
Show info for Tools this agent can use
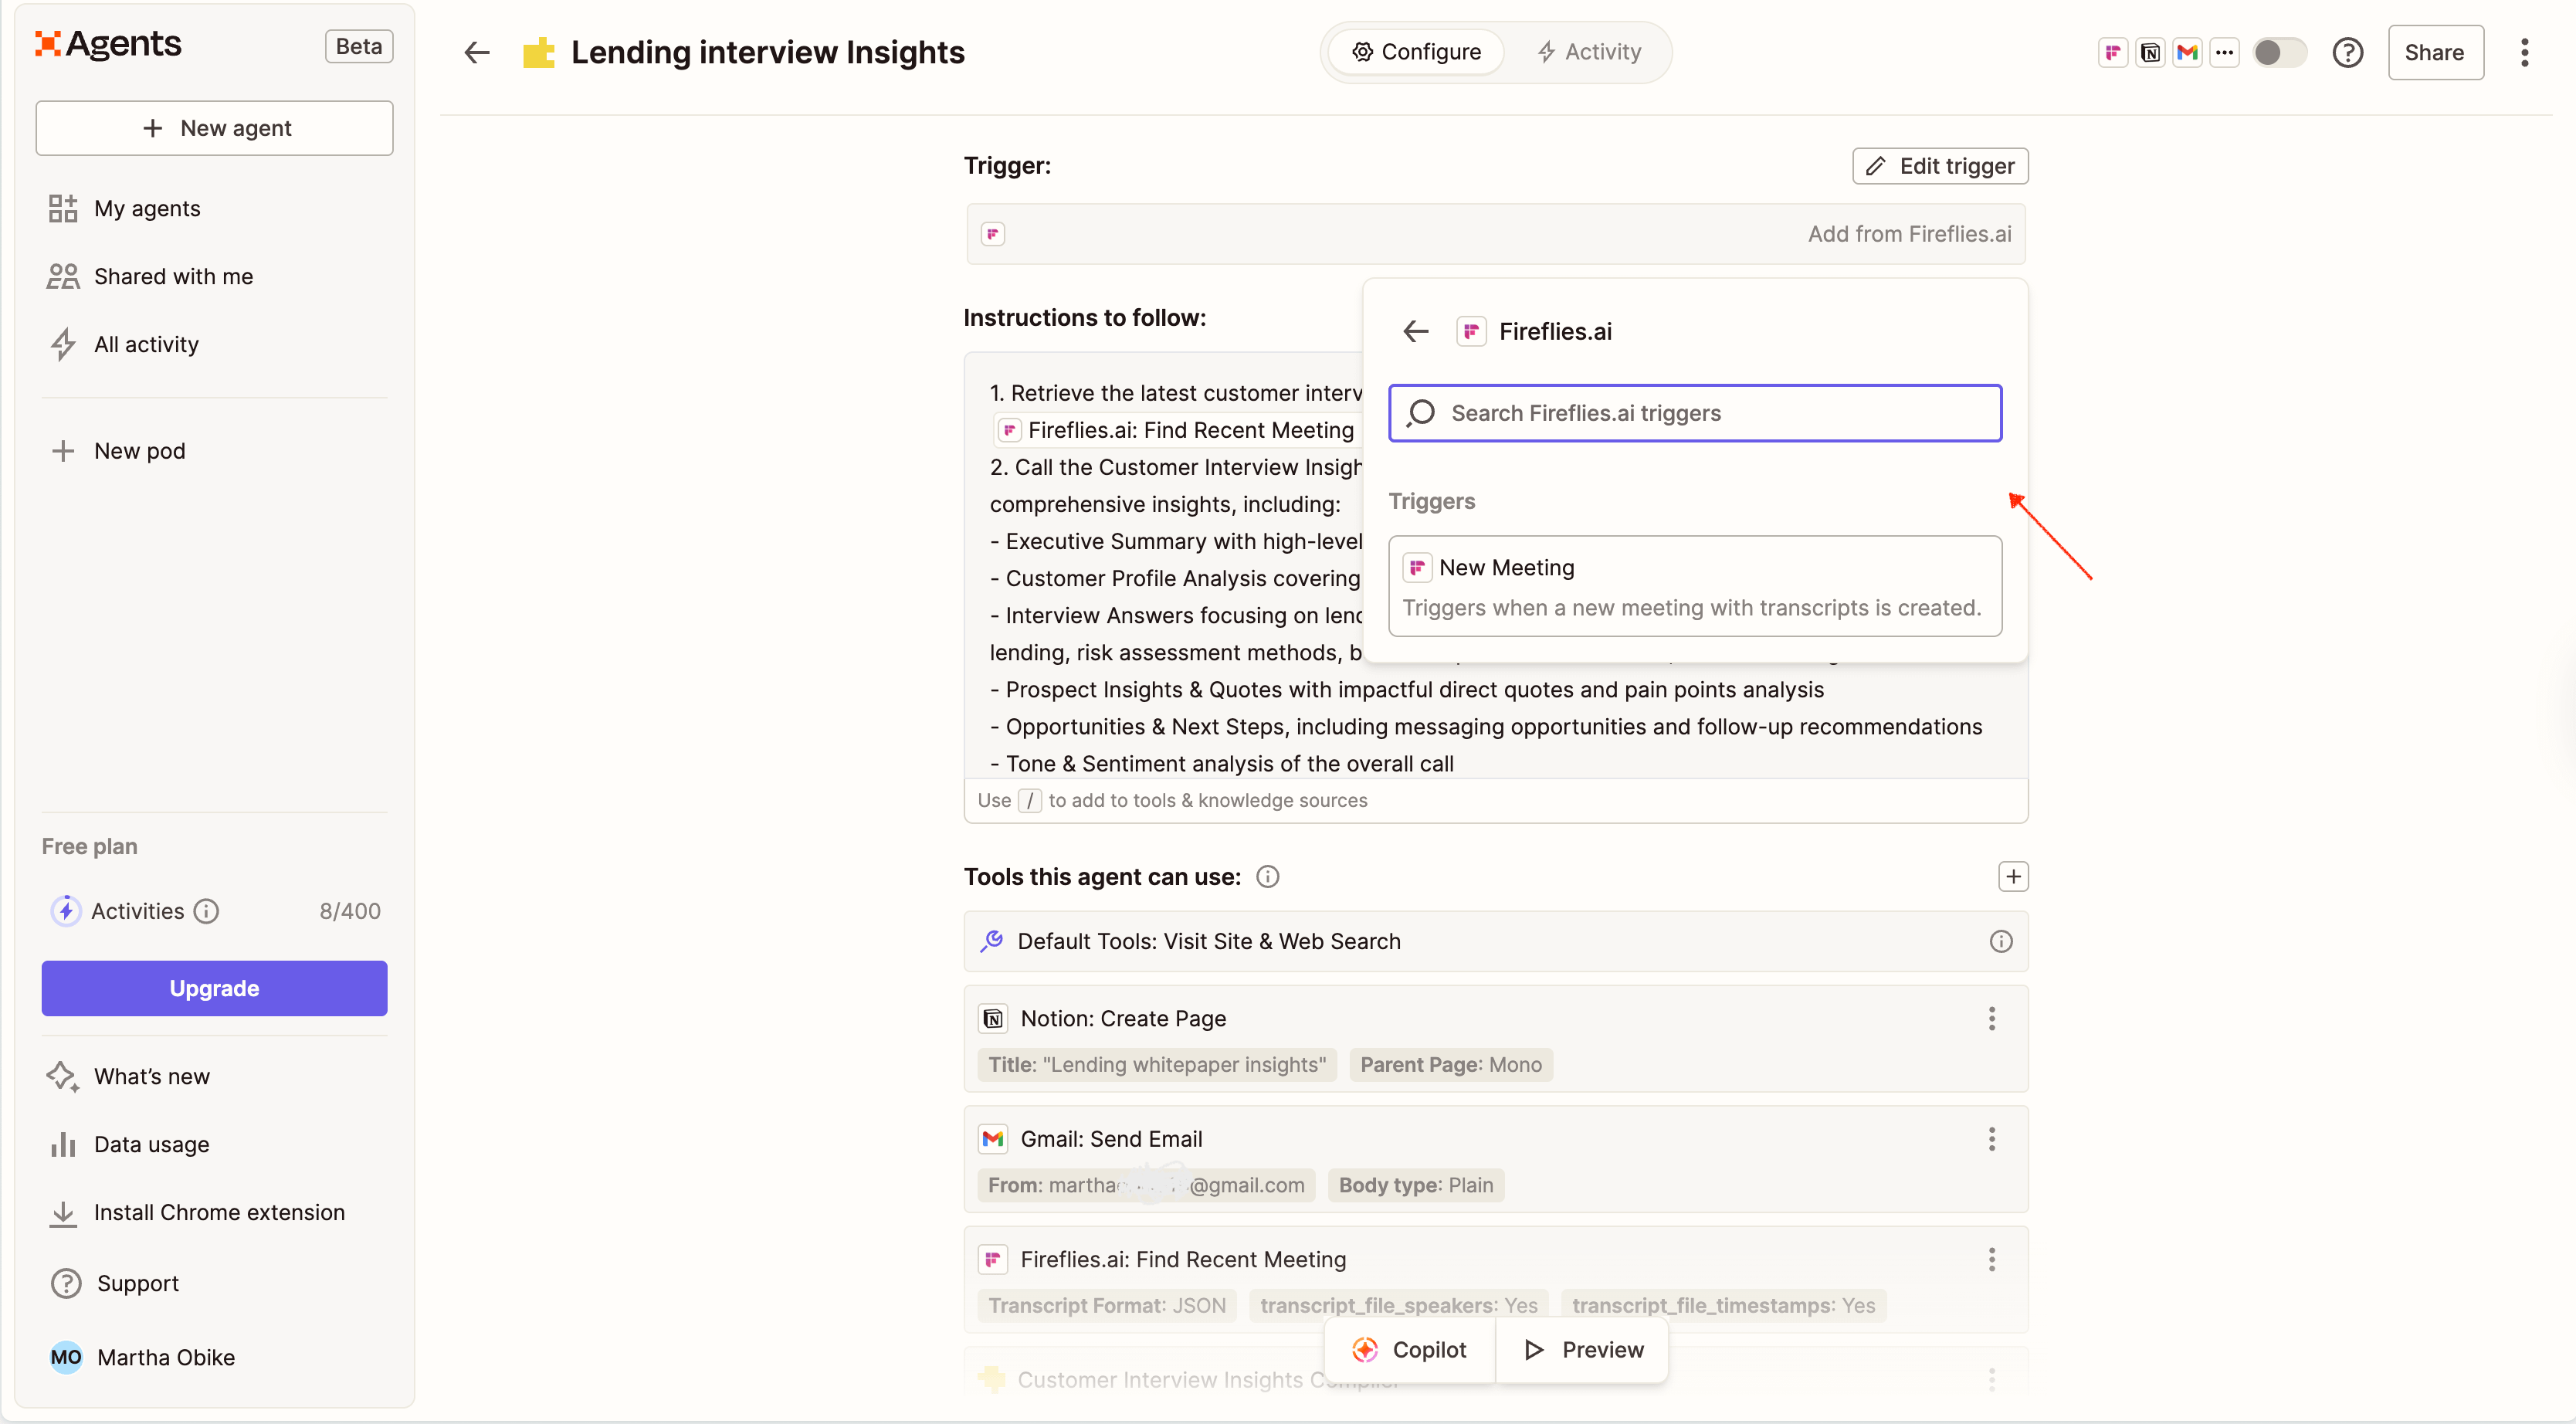(1267, 877)
